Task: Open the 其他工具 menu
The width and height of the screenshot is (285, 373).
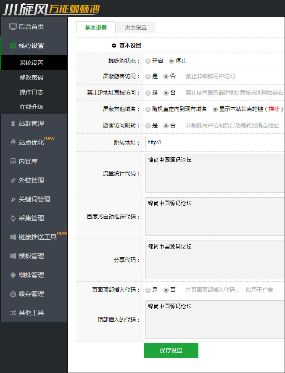Action: click(x=34, y=312)
